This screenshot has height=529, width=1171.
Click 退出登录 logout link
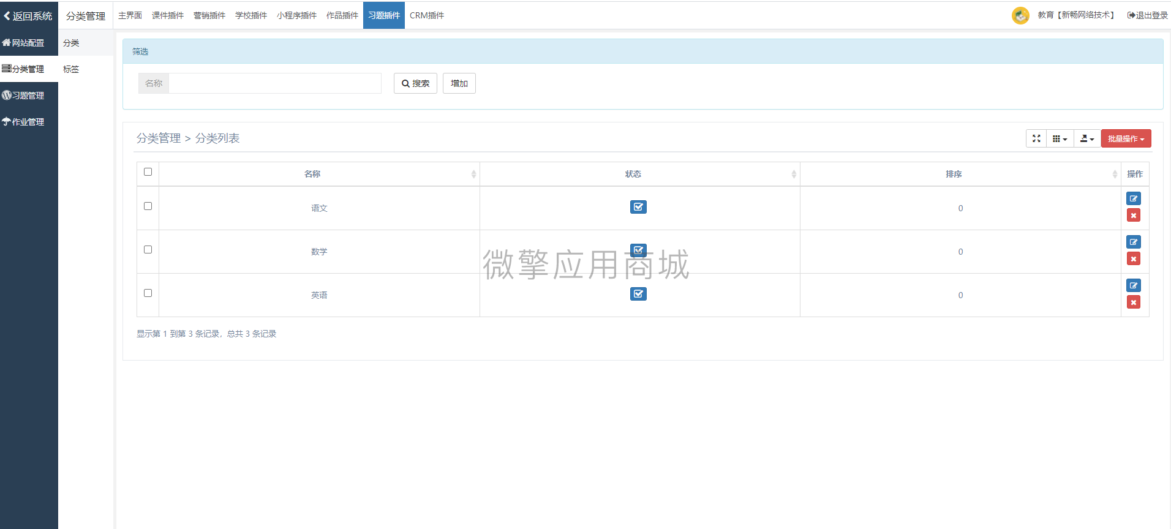[x=1147, y=15]
